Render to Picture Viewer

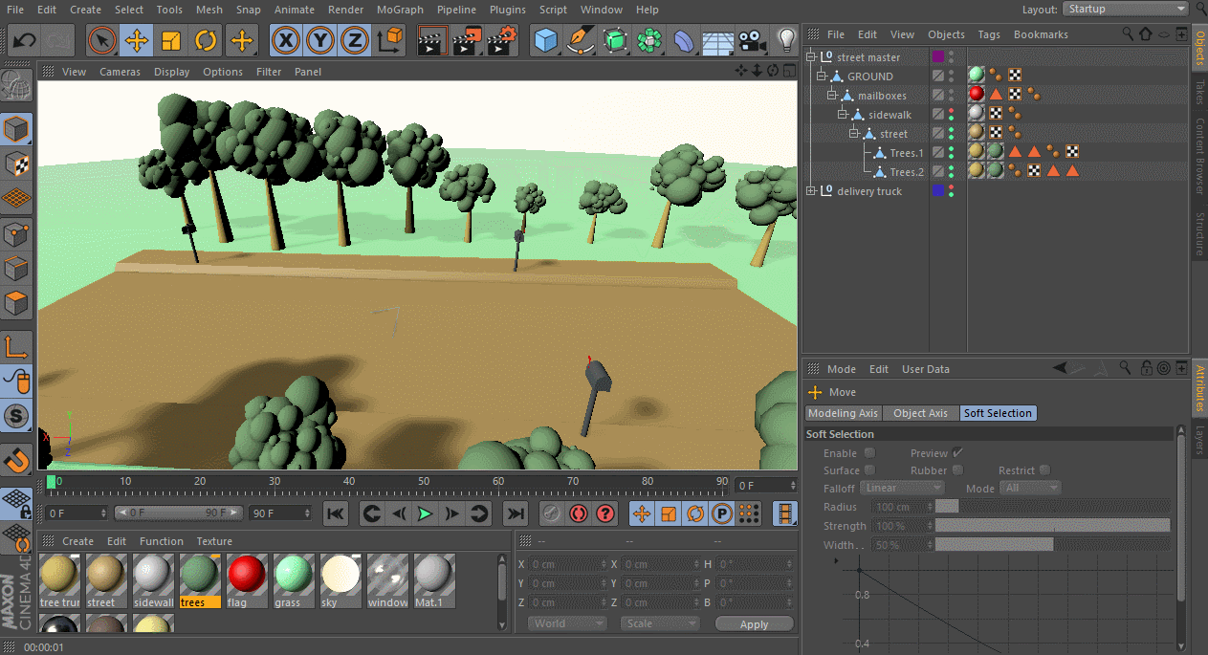[467, 41]
